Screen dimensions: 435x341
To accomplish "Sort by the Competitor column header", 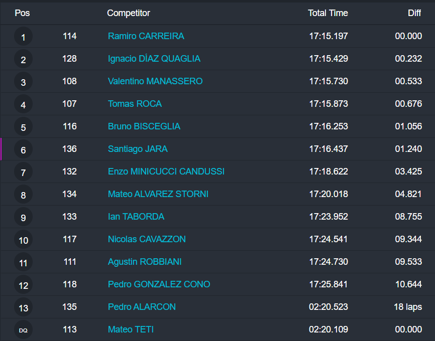I will pyautogui.click(x=129, y=13).
